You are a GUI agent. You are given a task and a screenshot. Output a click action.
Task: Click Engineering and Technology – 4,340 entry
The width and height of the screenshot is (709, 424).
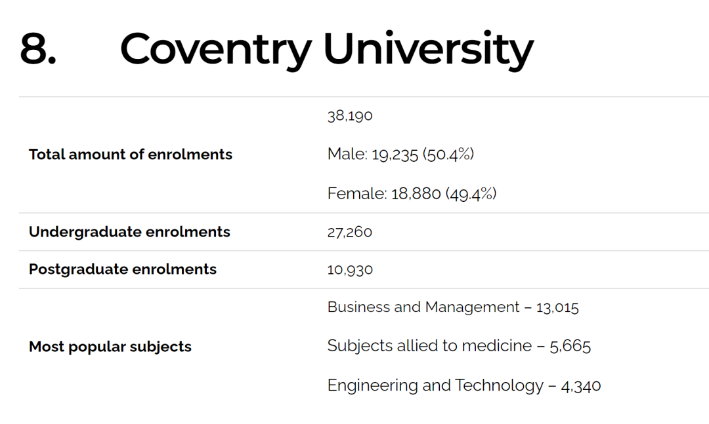(464, 385)
